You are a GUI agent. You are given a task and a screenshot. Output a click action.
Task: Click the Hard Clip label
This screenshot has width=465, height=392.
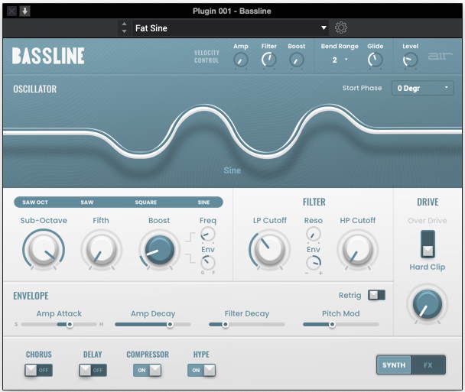pyautogui.click(x=428, y=267)
